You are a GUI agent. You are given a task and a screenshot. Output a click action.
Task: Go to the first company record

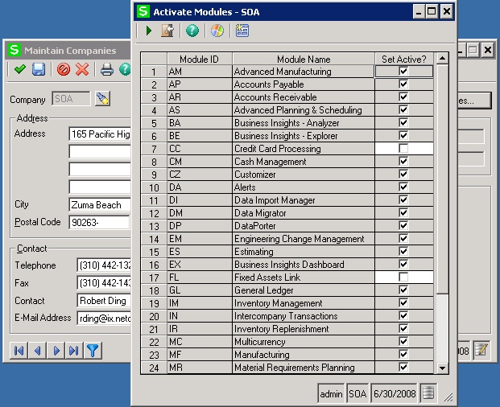pos(19,351)
